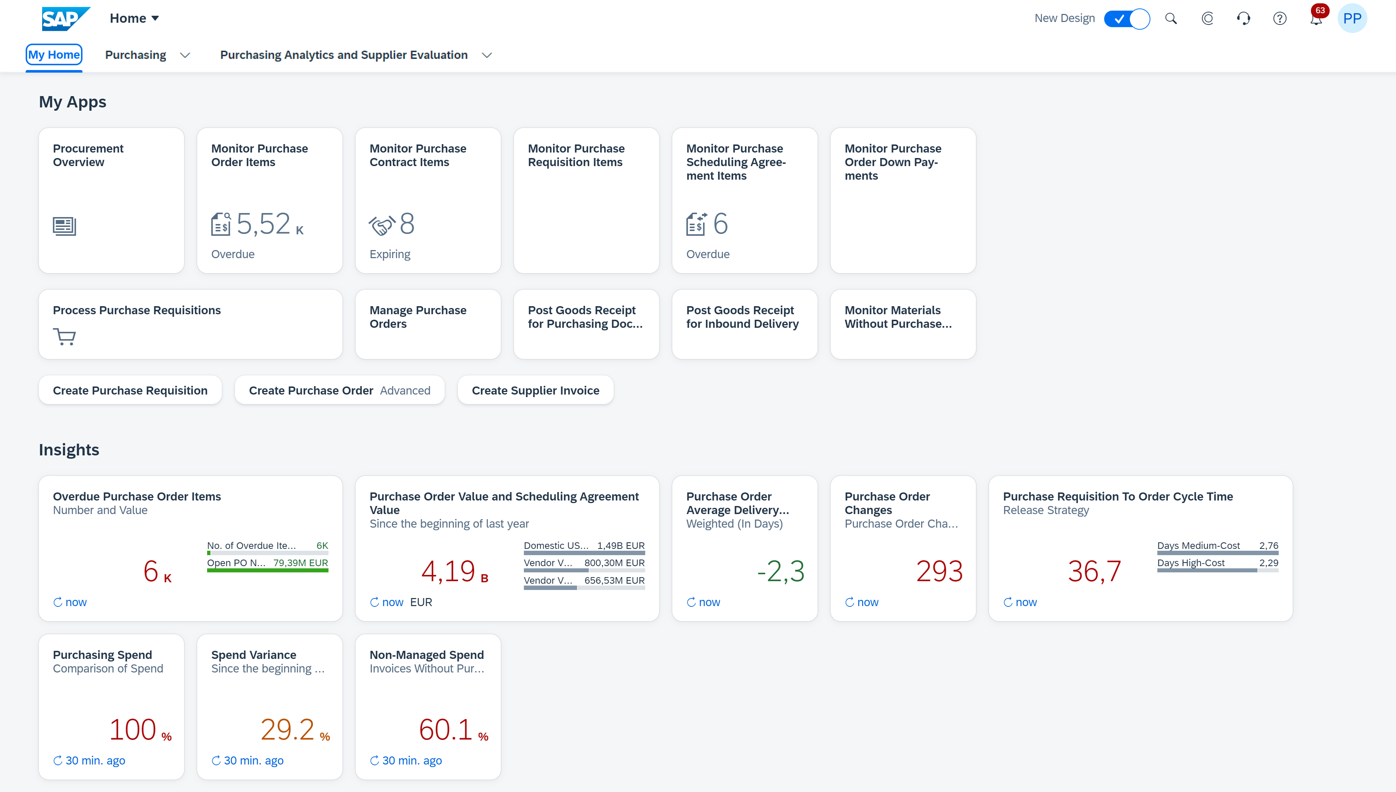
Task: Open the Joule copilot circle icon
Action: tap(1207, 18)
